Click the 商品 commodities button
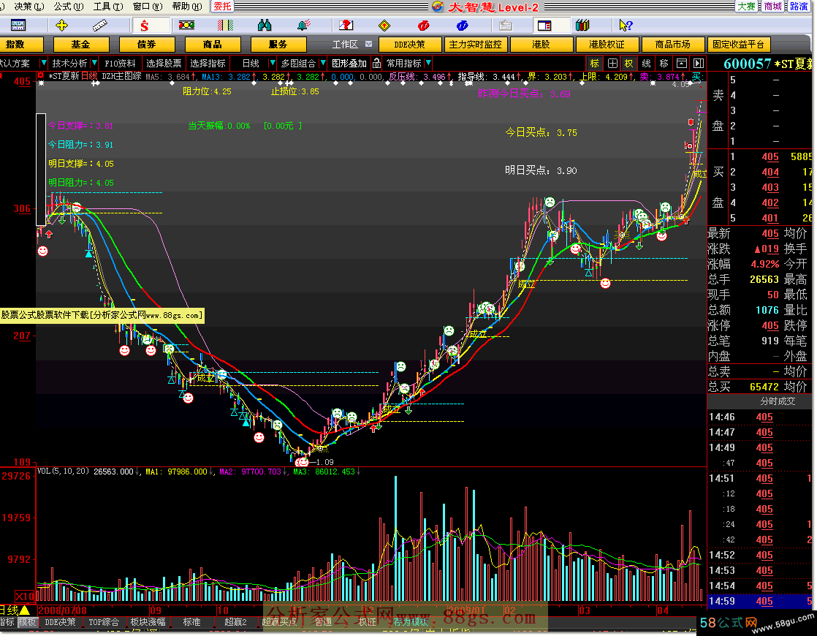 coord(213,45)
